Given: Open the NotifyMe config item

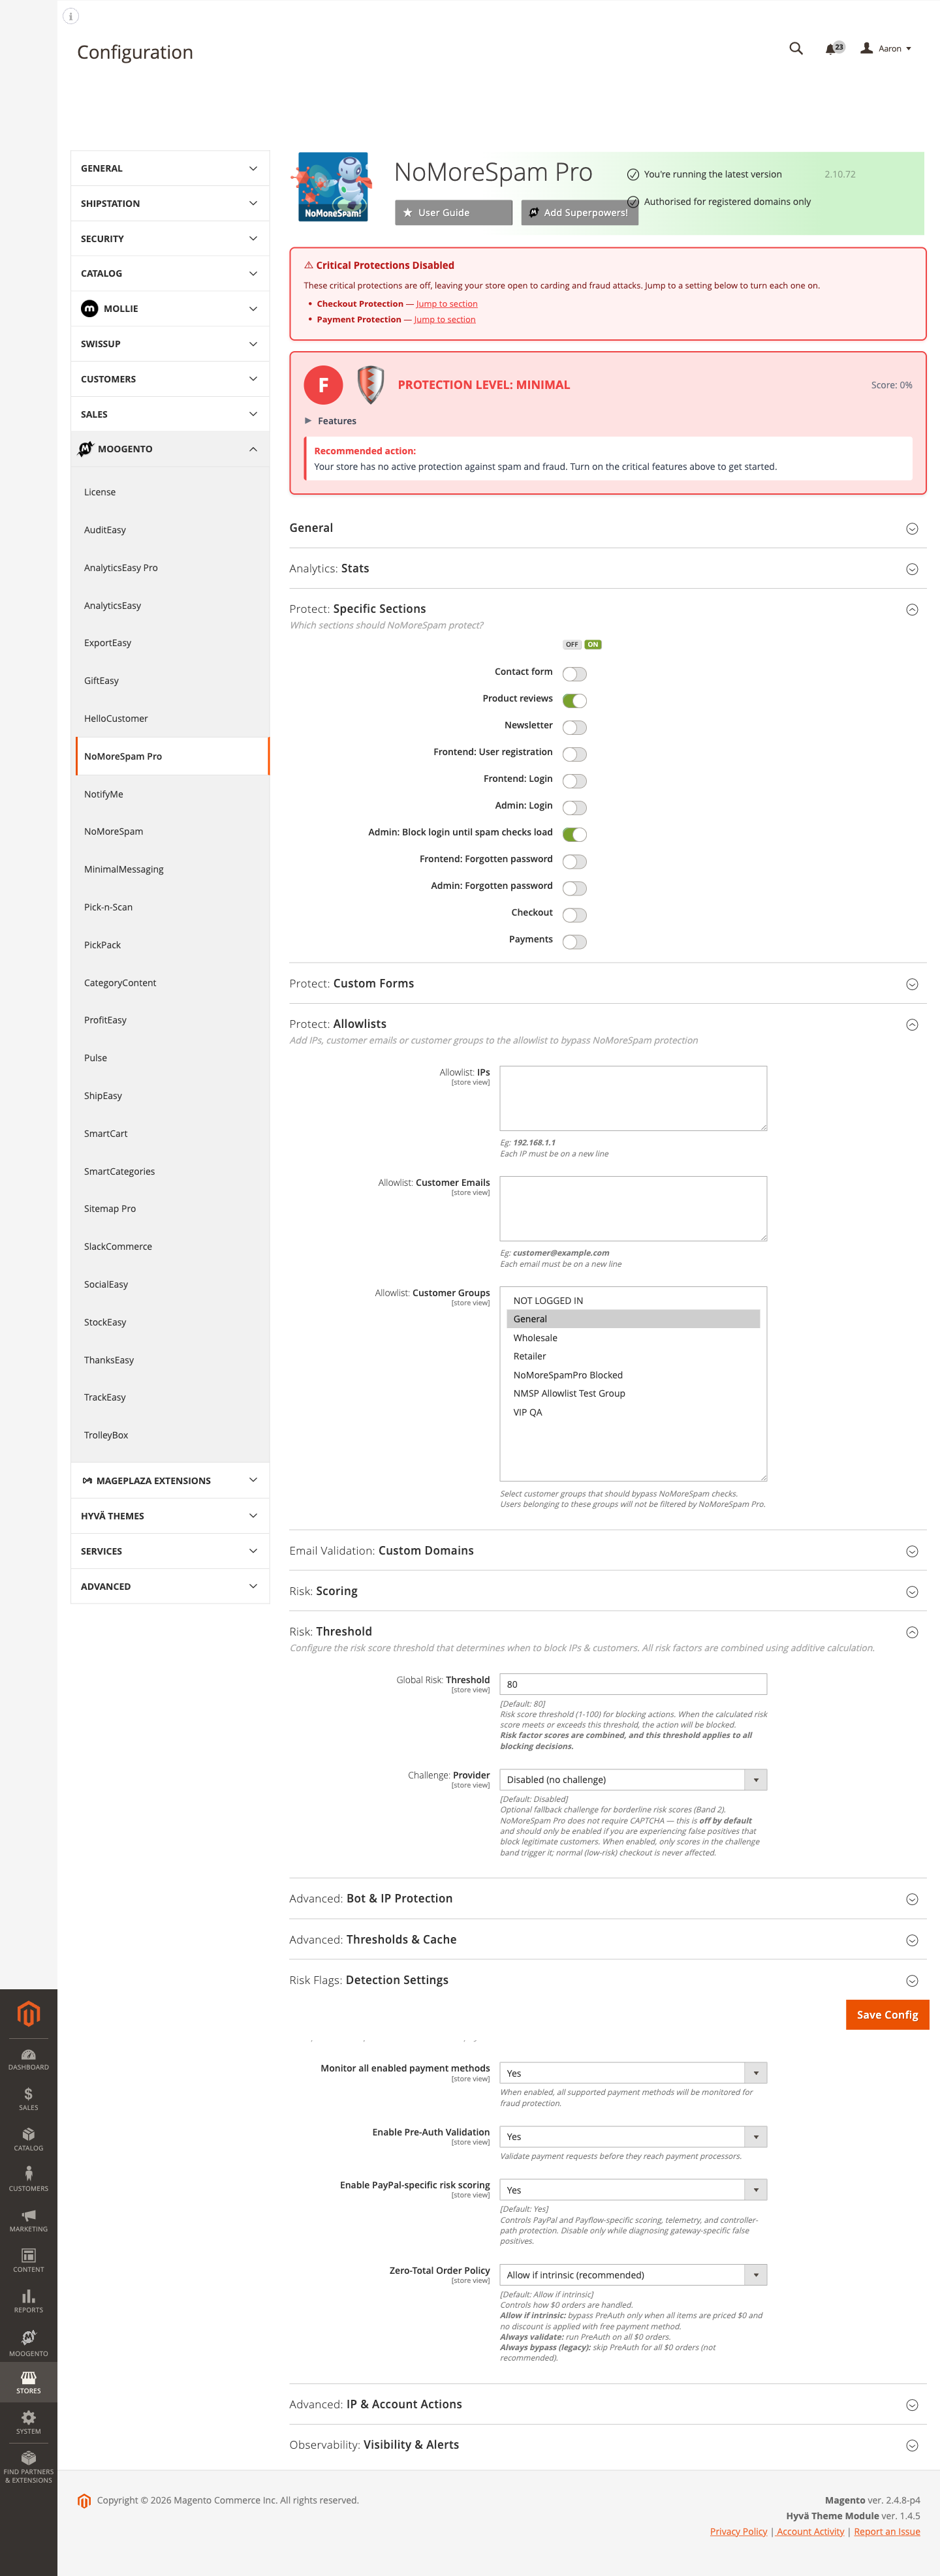Looking at the screenshot, I should [x=104, y=794].
